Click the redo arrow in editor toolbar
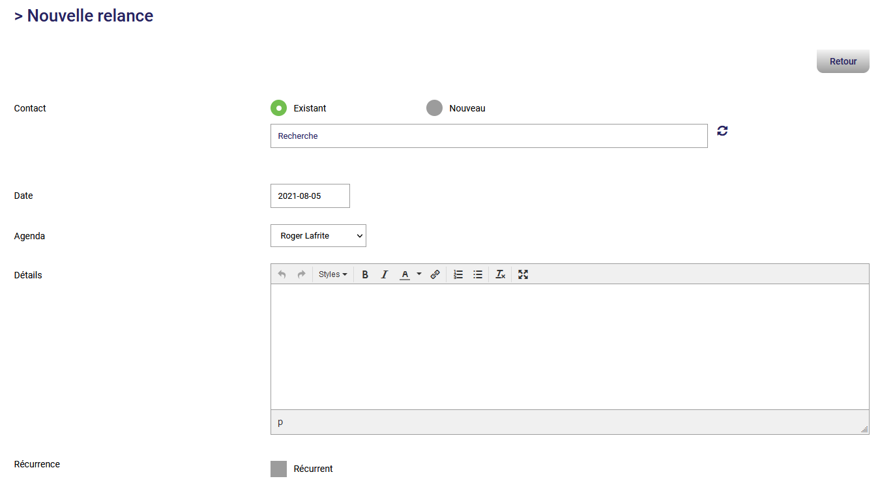This screenshot has height=498, width=880. [x=301, y=274]
